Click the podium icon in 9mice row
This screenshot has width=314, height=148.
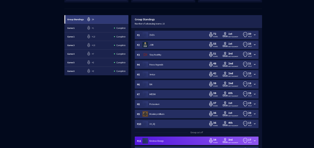click(225, 74)
